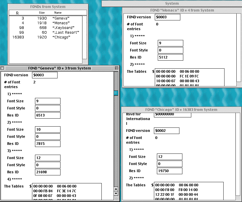The image size is (242, 202).
Task: Click the Chicago Res ID field showing 19750
Action: (x=169, y=171)
